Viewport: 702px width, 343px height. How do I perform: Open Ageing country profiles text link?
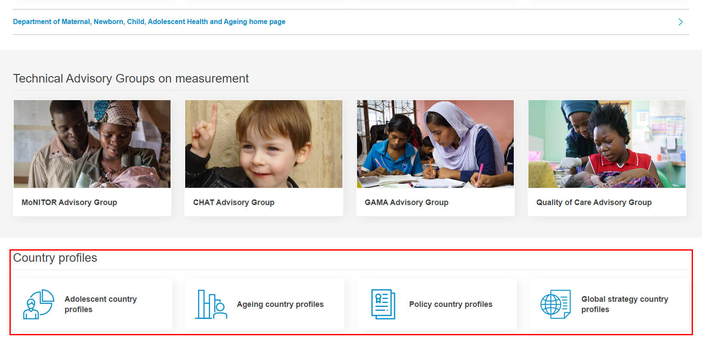click(x=280, y=304)
